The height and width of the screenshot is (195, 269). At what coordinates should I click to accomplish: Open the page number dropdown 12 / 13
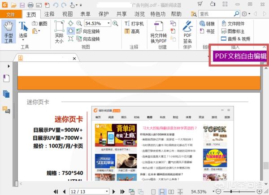pos(107,191)
